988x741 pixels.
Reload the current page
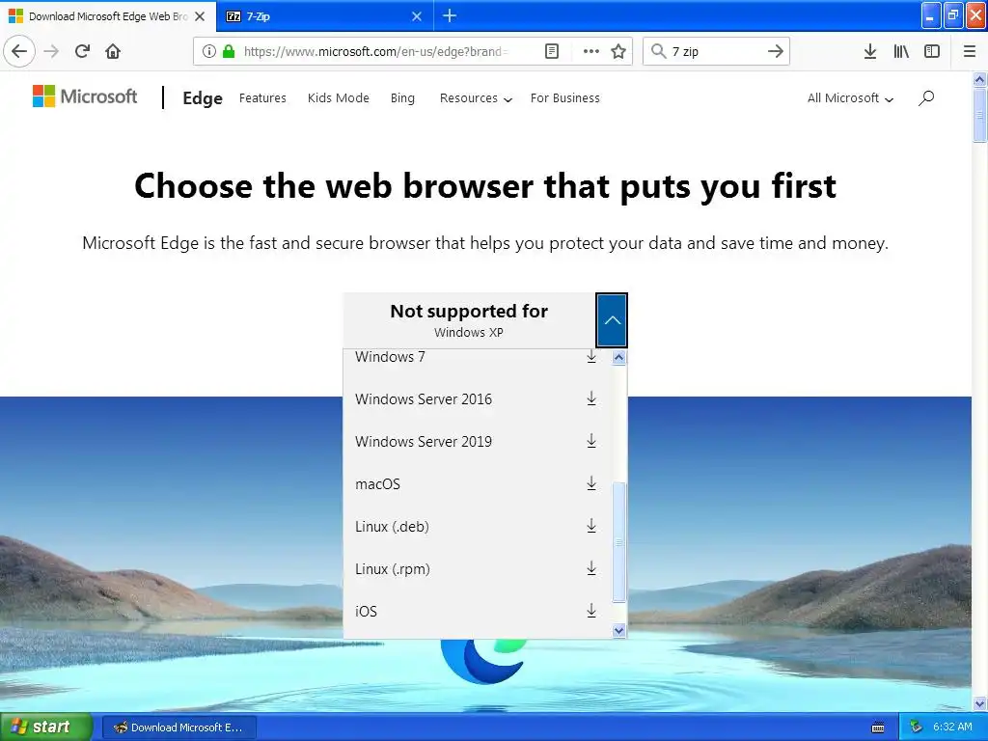82,51
